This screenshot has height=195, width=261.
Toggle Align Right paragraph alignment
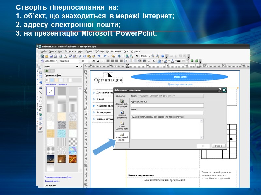116,61
